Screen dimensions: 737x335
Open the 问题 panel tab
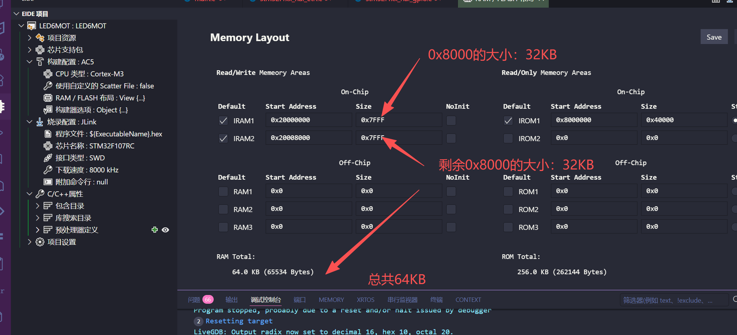[x=194, y=300]
